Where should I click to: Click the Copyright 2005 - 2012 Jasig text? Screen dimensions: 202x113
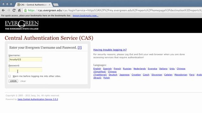pos(33,95)
